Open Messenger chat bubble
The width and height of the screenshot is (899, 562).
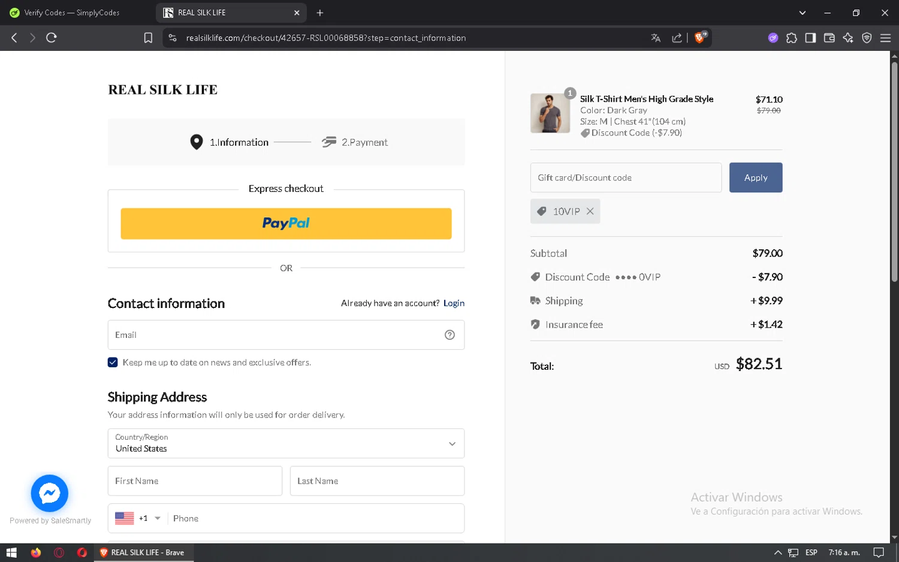tap(50, 493)
